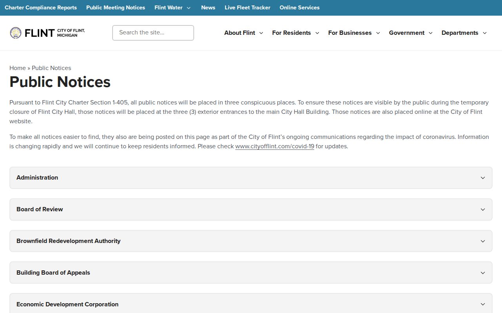Expand the Economic Development Corporation section

pos(251,304)
